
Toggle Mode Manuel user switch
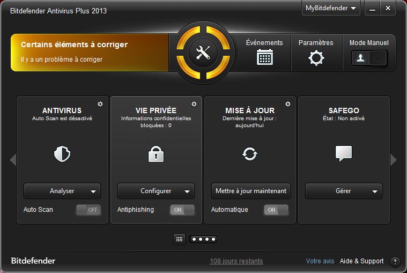pyautogui.click(x=369, y=58)
